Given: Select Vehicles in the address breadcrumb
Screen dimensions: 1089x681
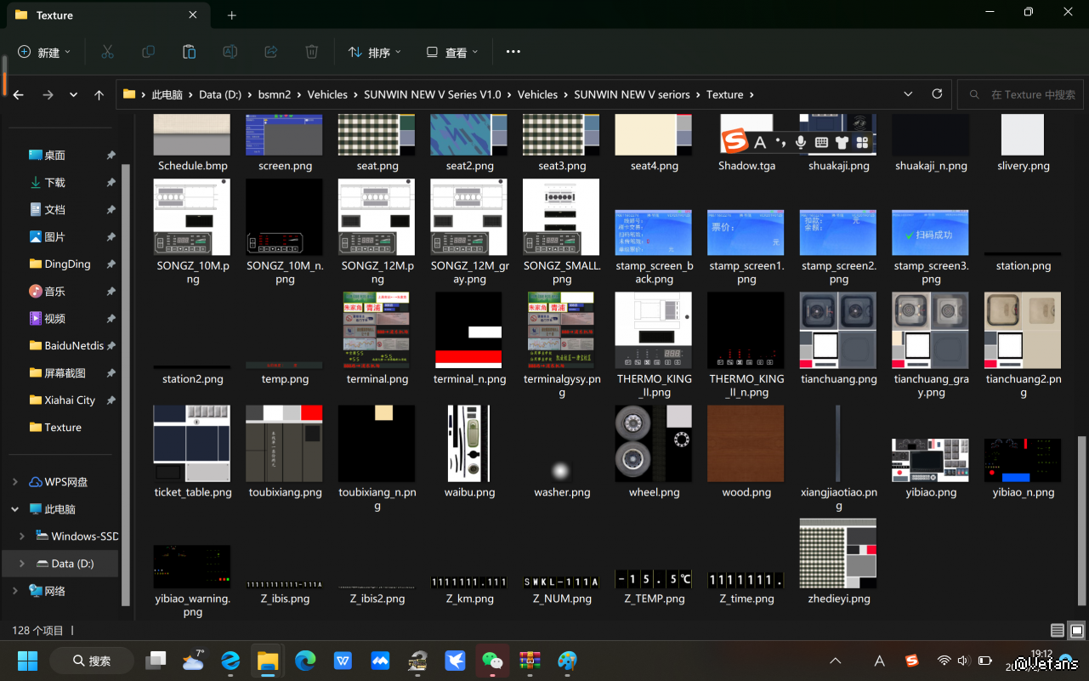Looking at the screenshot, I should click(x=327, y=94).
